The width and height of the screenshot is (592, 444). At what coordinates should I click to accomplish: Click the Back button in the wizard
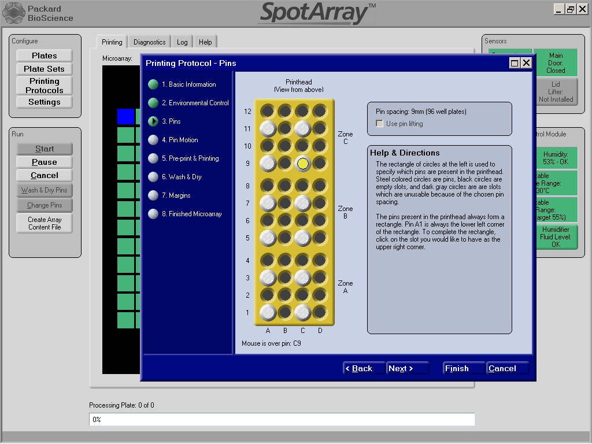pyautogui.click(x=364, y=368)
